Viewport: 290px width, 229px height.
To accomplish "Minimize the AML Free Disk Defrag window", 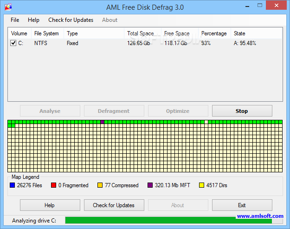I will 247,7.
